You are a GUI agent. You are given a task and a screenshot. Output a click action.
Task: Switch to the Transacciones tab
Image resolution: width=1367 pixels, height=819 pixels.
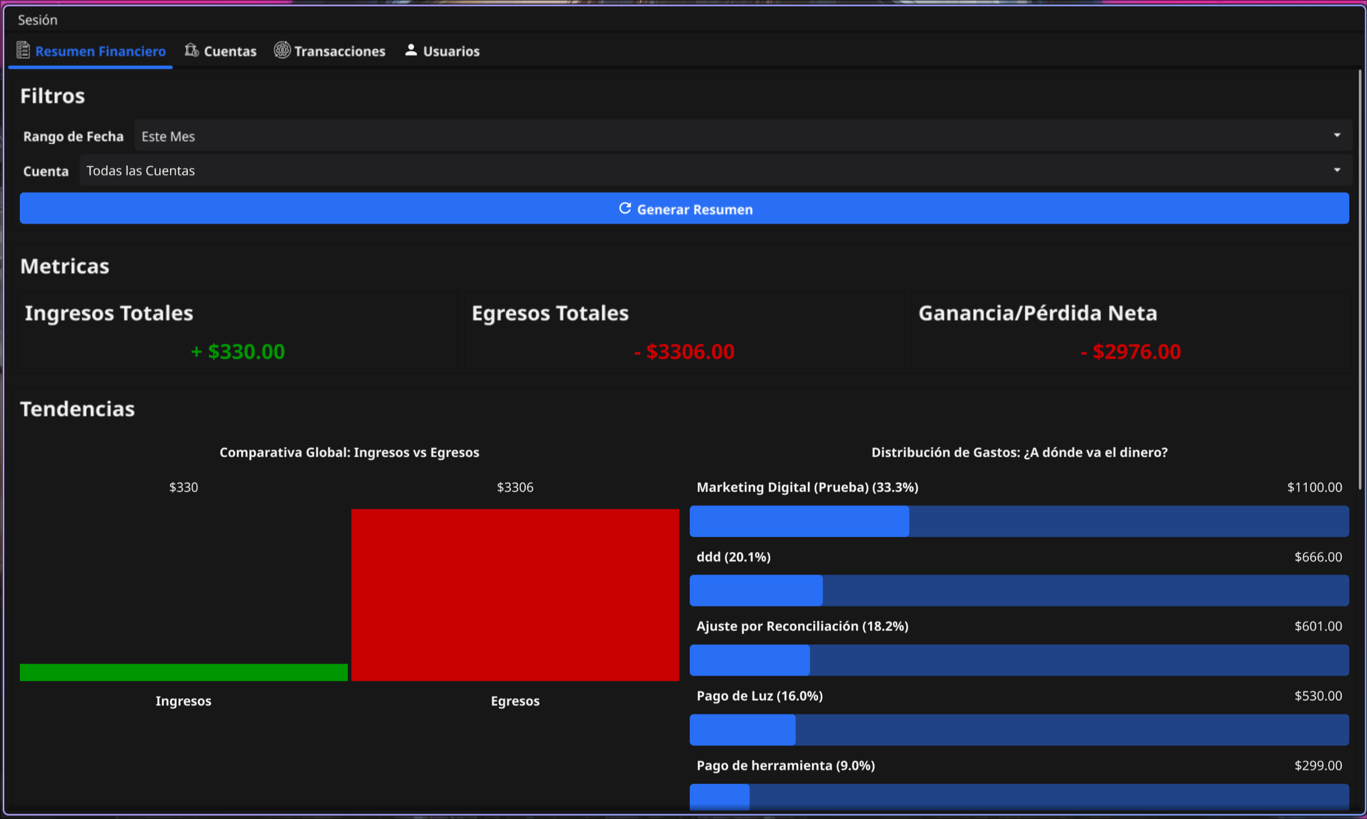pyautogui.click(x=339, y=51)
